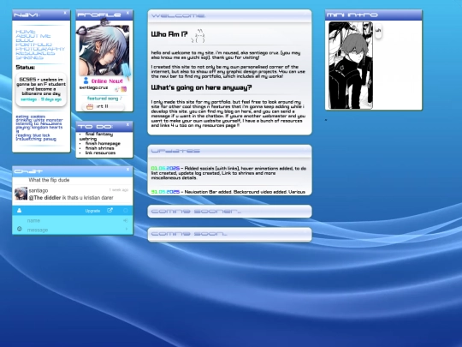Select the chat name input field
This screenshot has width=462, height=347.
pyautogui.click(x=73, y=220)
